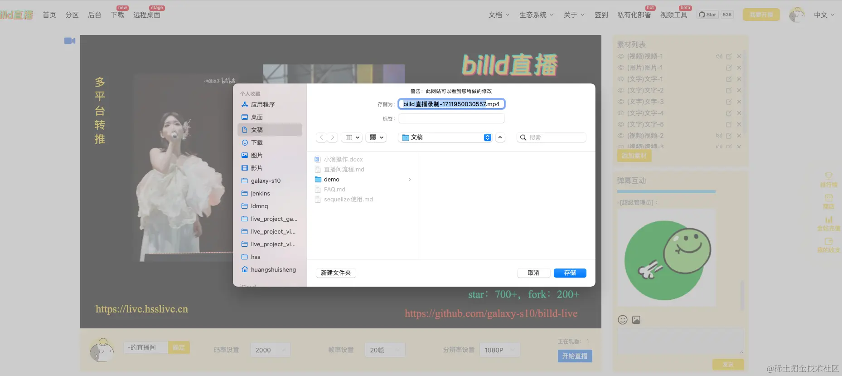The image size is (842, 376).
Task: Click the 存储 save button
Action: click(570, 273)
